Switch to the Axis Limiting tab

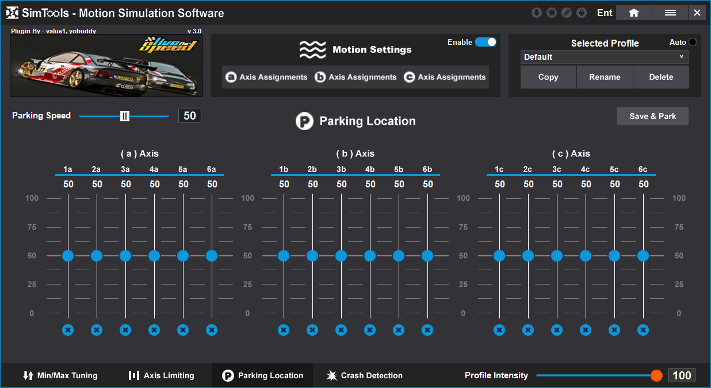tap(161, 375)
